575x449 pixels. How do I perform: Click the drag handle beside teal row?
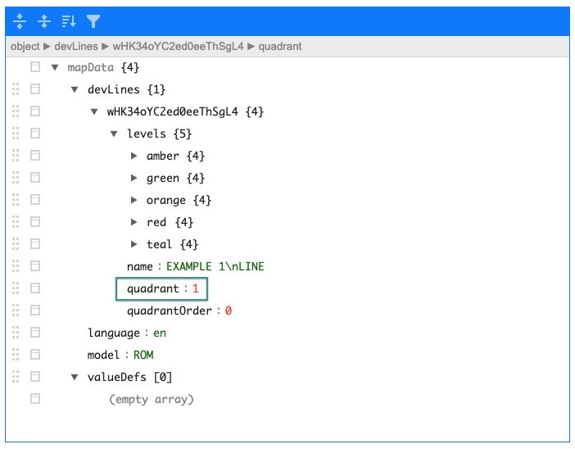click(x=16, y=244)
